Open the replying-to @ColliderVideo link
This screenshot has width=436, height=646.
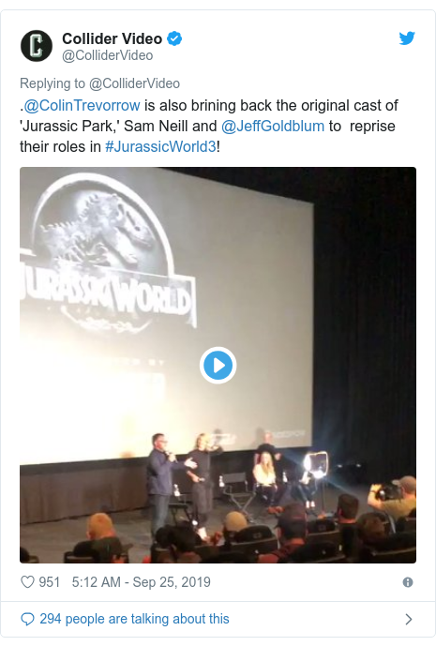134,83
